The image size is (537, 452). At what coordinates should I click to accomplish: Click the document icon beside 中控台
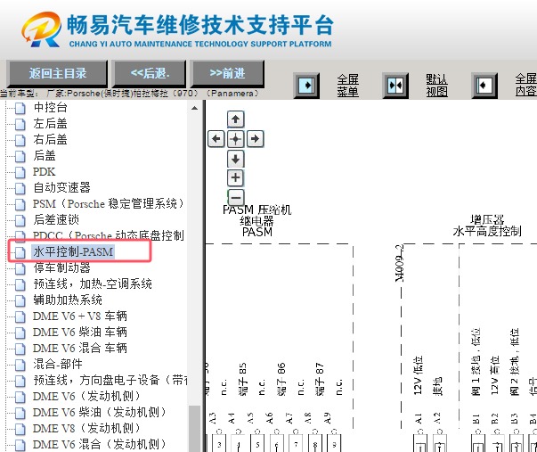(x=20, y=108)
